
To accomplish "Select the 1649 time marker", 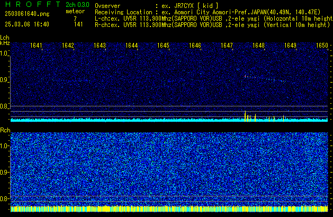I will coord(290,46).
